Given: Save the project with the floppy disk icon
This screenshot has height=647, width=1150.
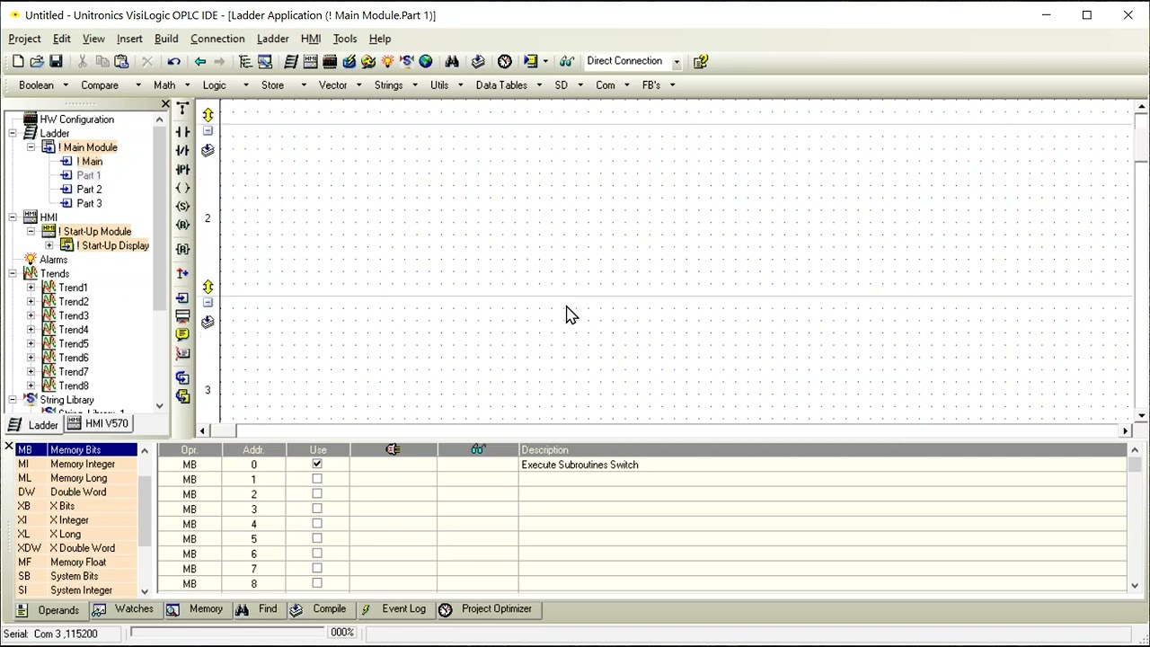Looking at the screenshot, I should (x=56, y=61).
